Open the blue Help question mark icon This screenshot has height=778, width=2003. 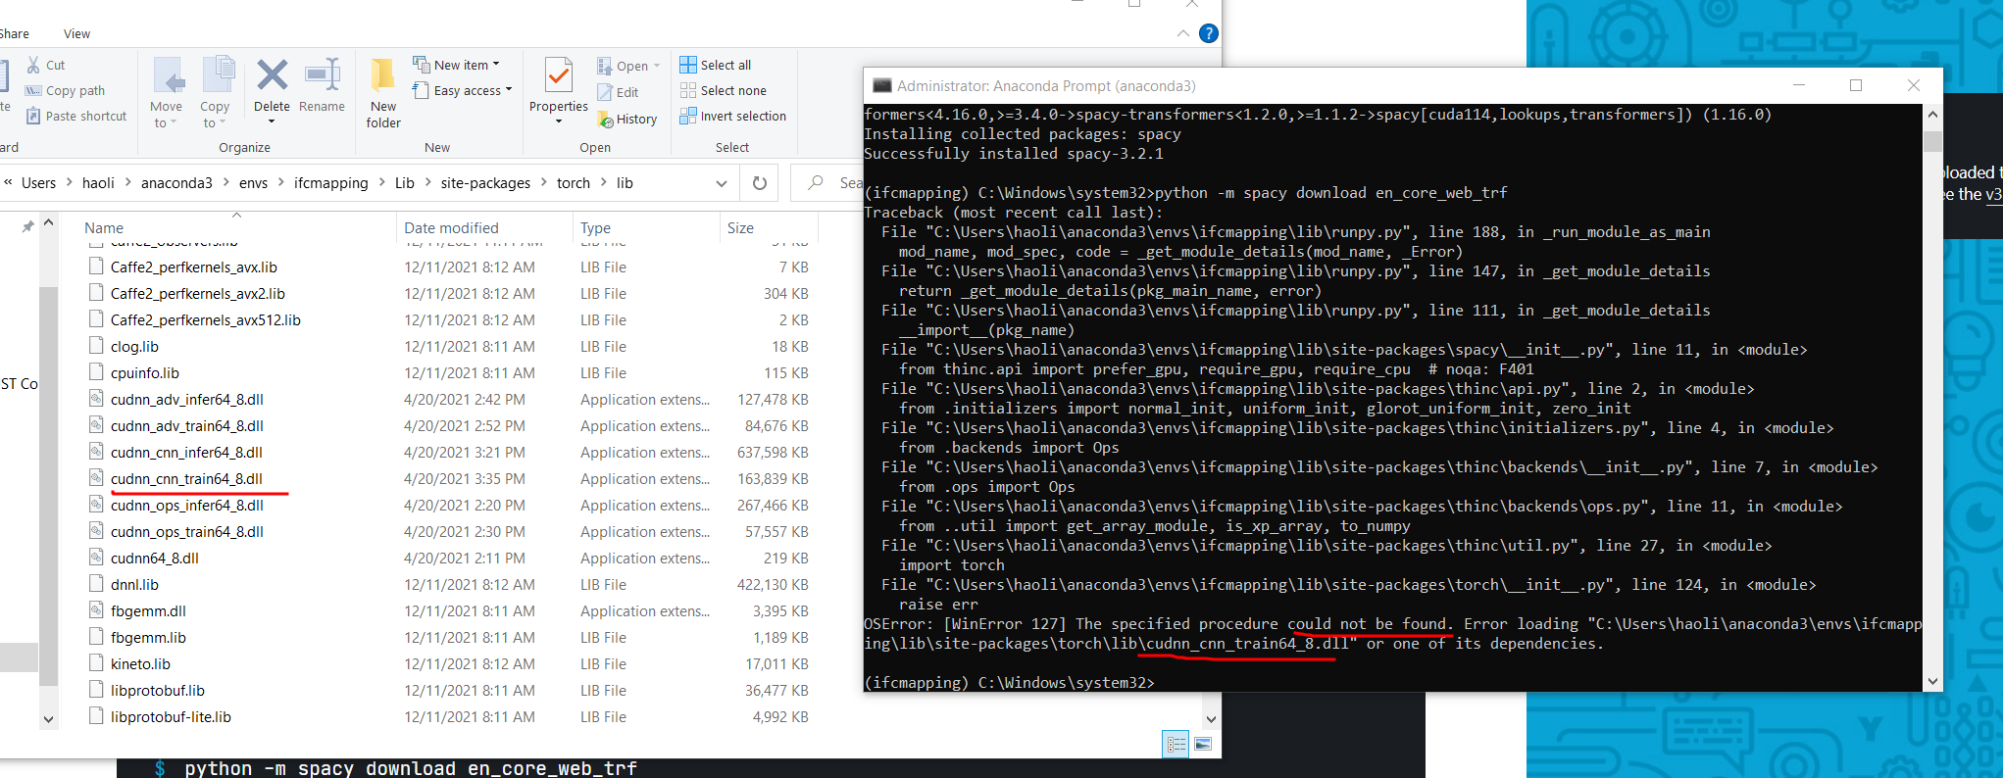pos(1209,33)
